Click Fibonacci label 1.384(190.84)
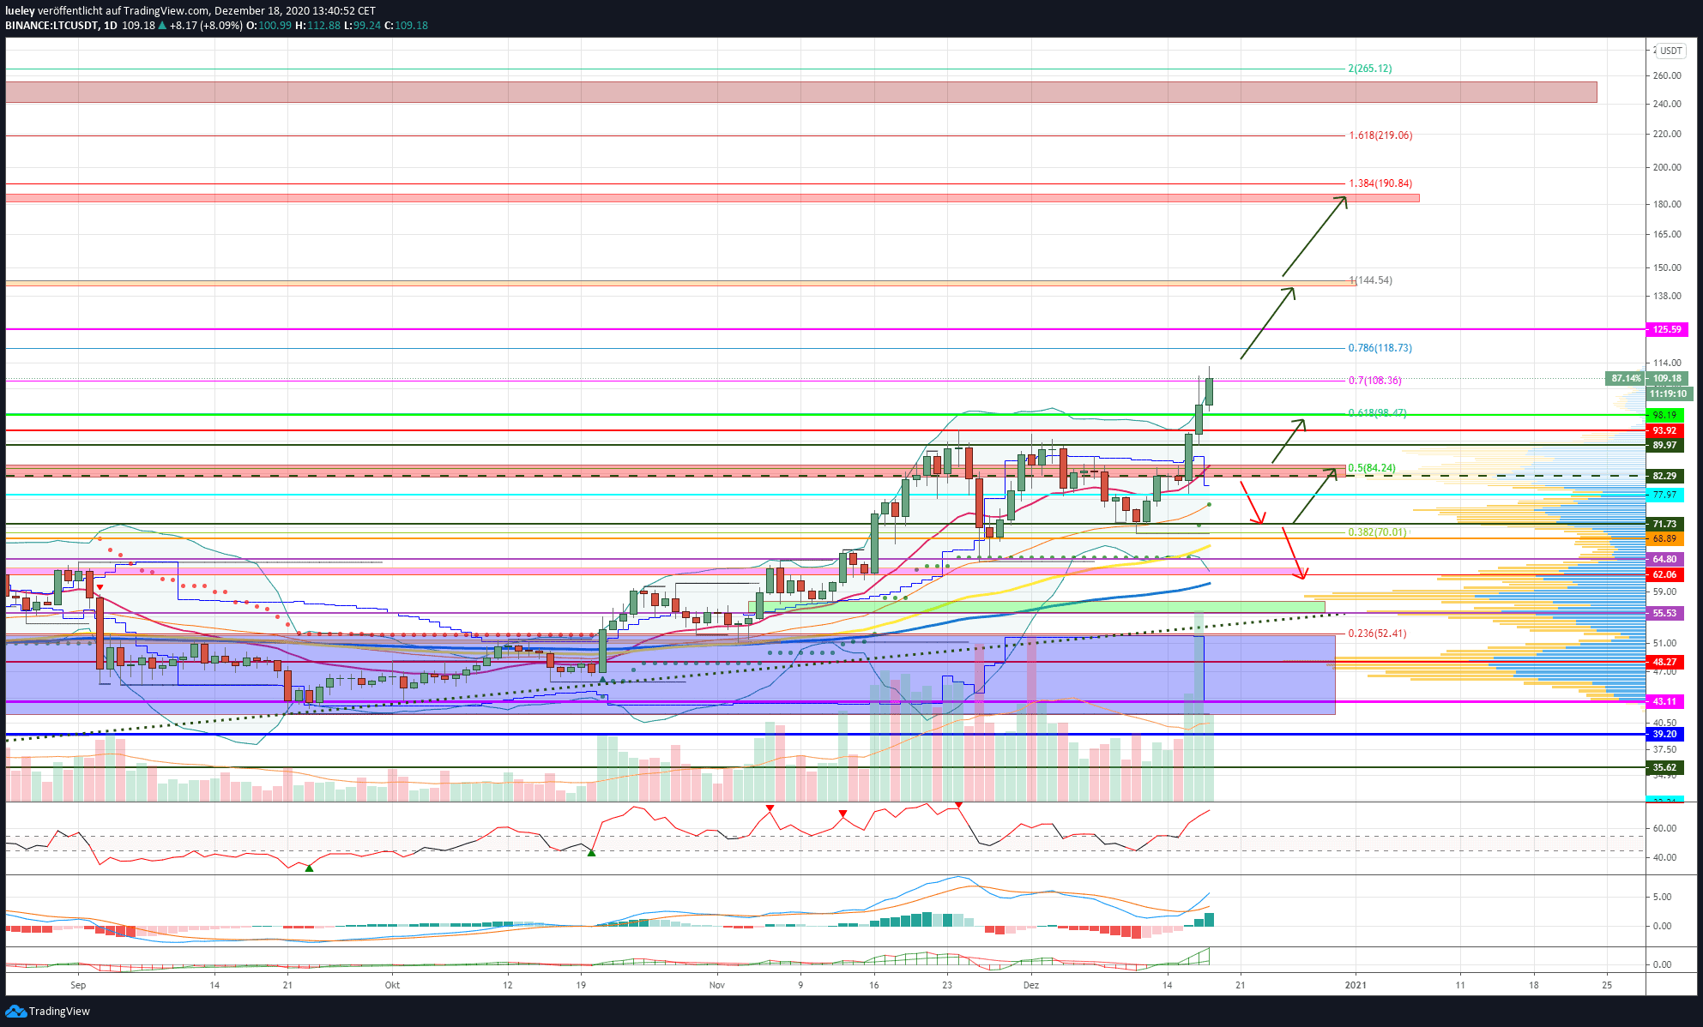 (x=1380, y=183)
